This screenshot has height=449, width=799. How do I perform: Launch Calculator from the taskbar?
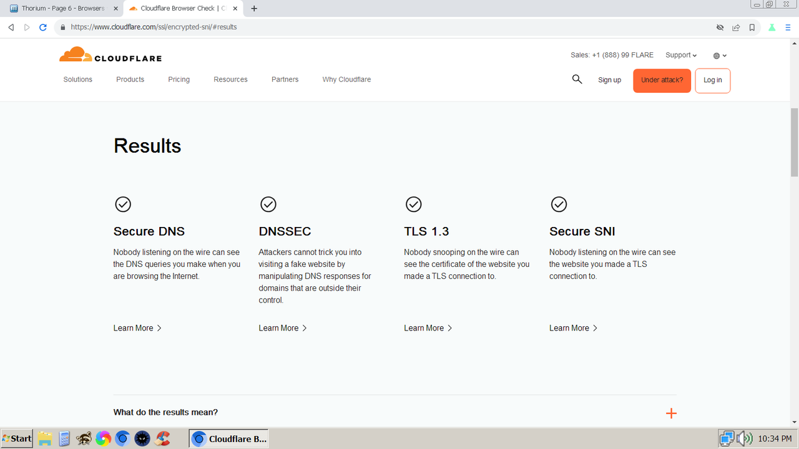click(64, 438)
